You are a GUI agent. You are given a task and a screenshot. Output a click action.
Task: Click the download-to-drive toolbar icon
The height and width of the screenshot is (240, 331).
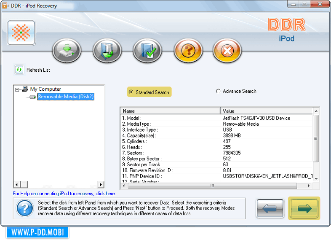click(x=67, y=51)
